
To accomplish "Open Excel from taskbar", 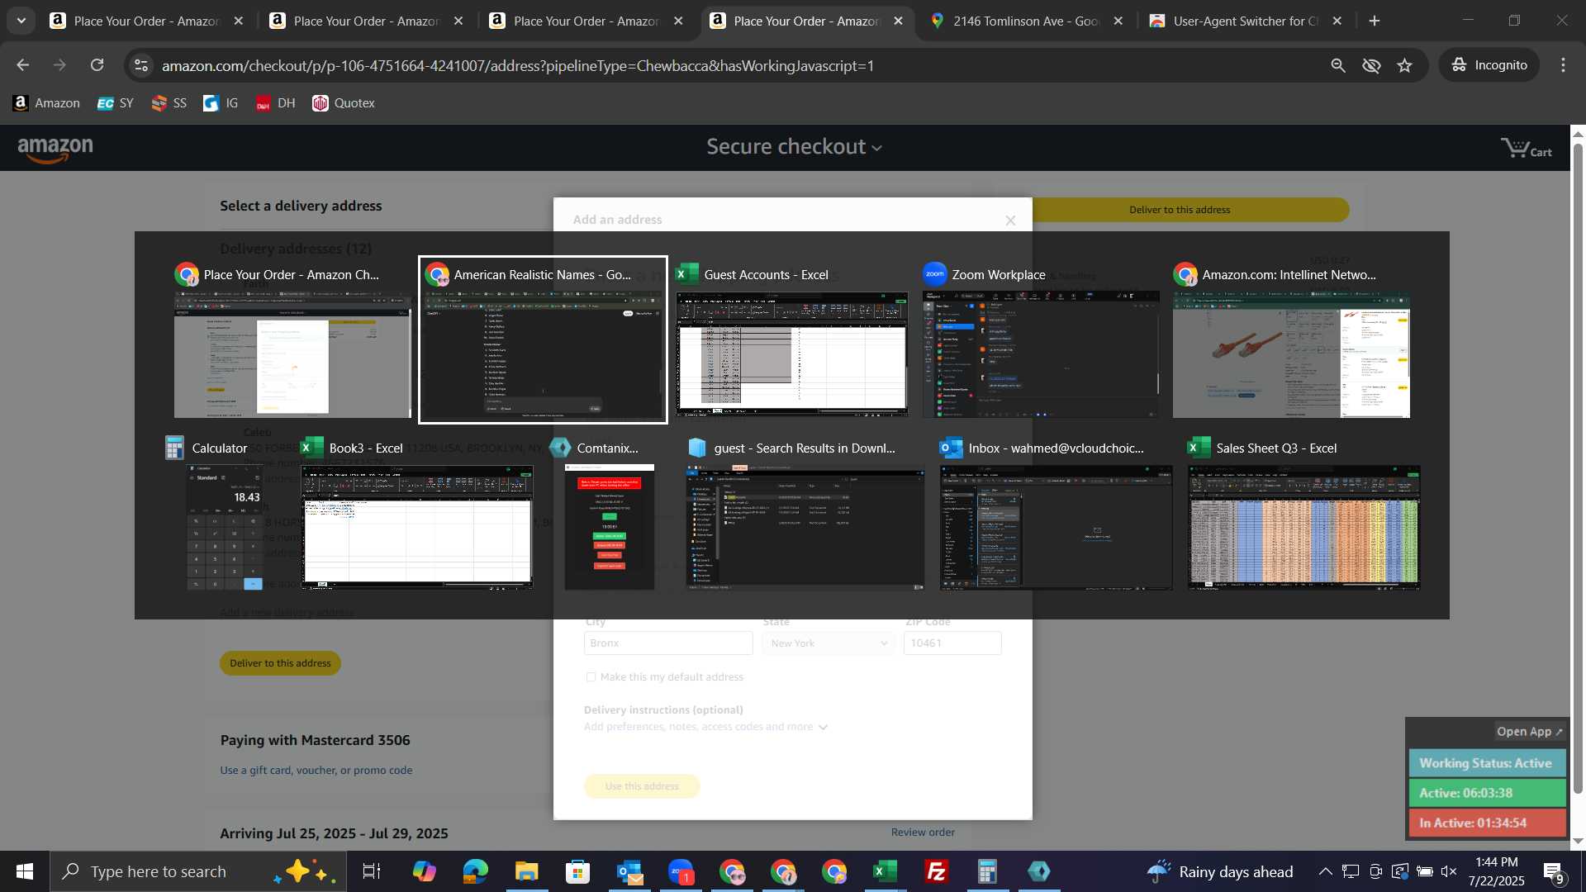I will click(x=886, y=871).
